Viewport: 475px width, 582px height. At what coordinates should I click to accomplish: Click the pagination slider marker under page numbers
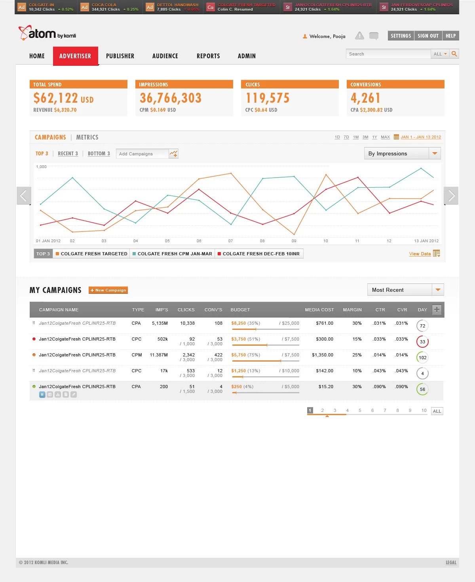tap(327, 416)
